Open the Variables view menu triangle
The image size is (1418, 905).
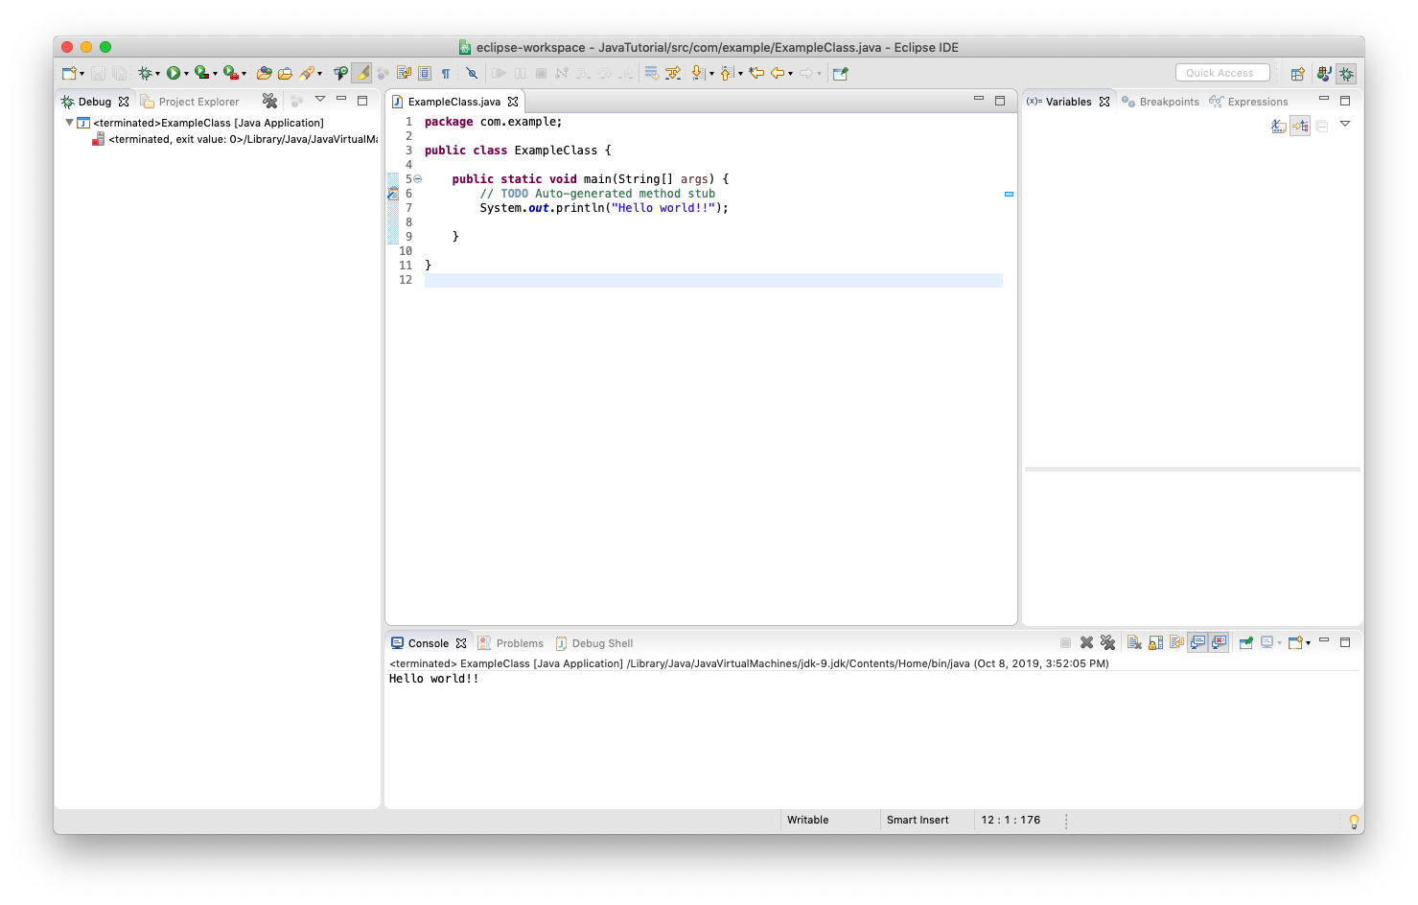[x=1345, y=124]
